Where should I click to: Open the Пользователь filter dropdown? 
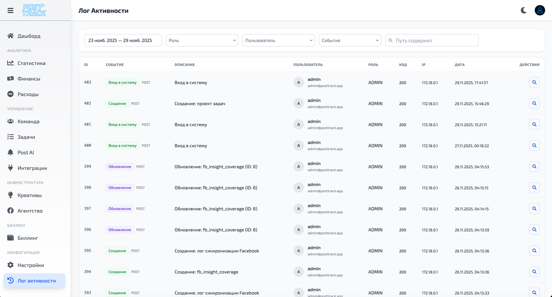pos(278,40)
